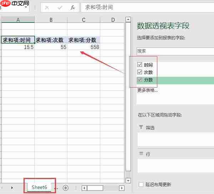The width and height of the screenshot is (214, 194).
Task: Click the vertical scrollbar thumb track
Action: coord(128,97)
